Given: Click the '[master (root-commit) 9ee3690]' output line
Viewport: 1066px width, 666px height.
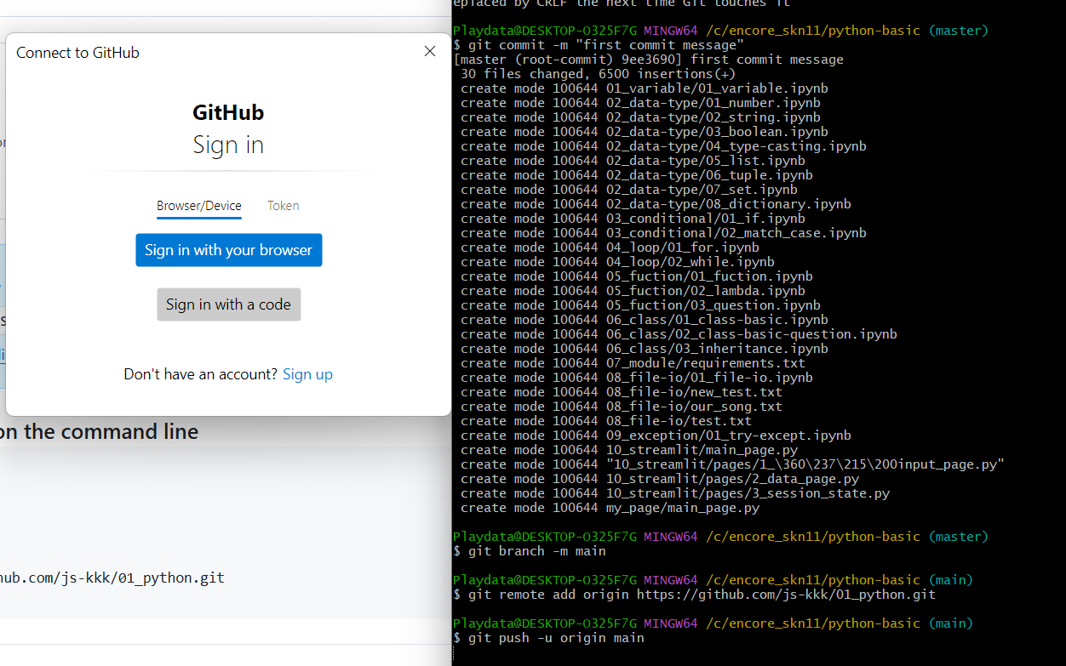Looking at the screenshot, I should click(649, 60).
